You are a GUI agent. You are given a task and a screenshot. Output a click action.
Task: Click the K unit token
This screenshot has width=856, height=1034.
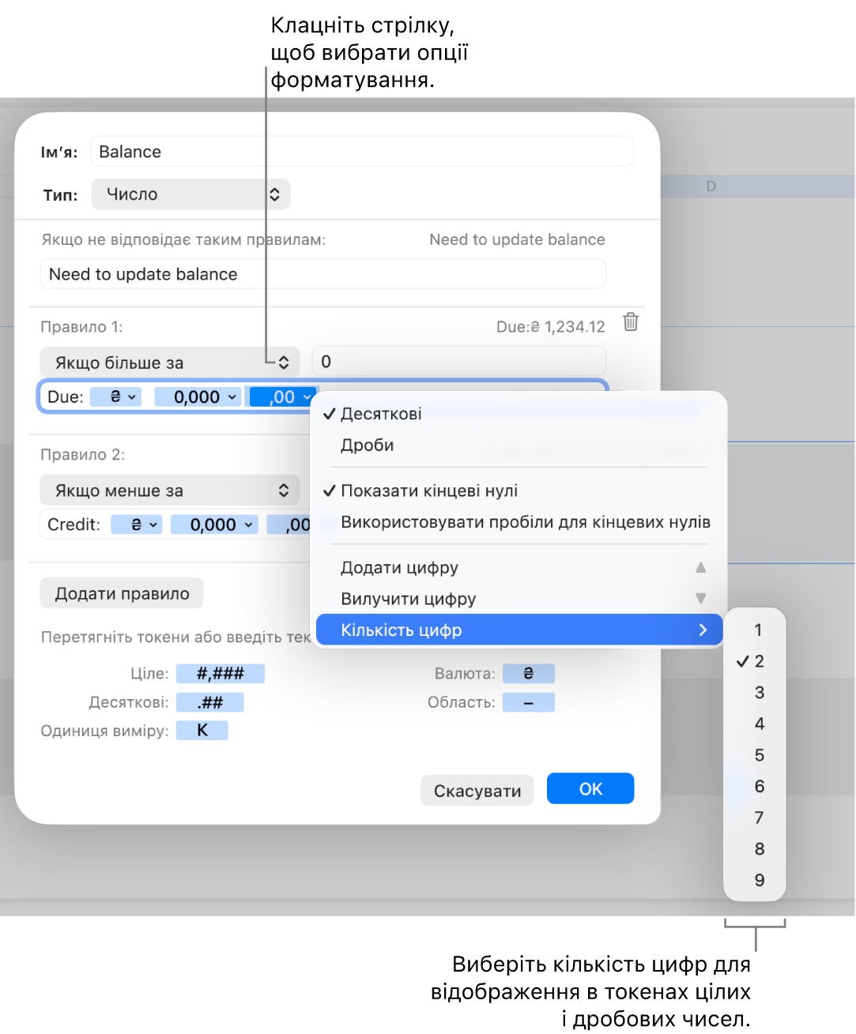pyautogui.click(x=202, y=731)
